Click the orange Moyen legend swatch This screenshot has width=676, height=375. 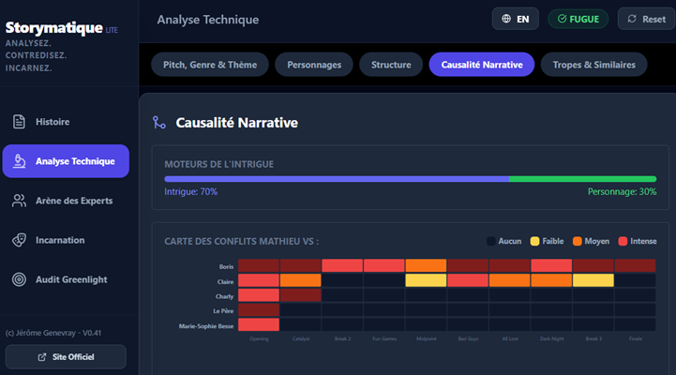578,241
